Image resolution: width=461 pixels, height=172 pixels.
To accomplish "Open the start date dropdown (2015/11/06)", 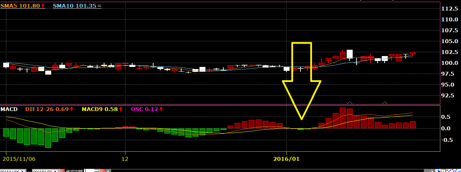I will coord(22,171).
